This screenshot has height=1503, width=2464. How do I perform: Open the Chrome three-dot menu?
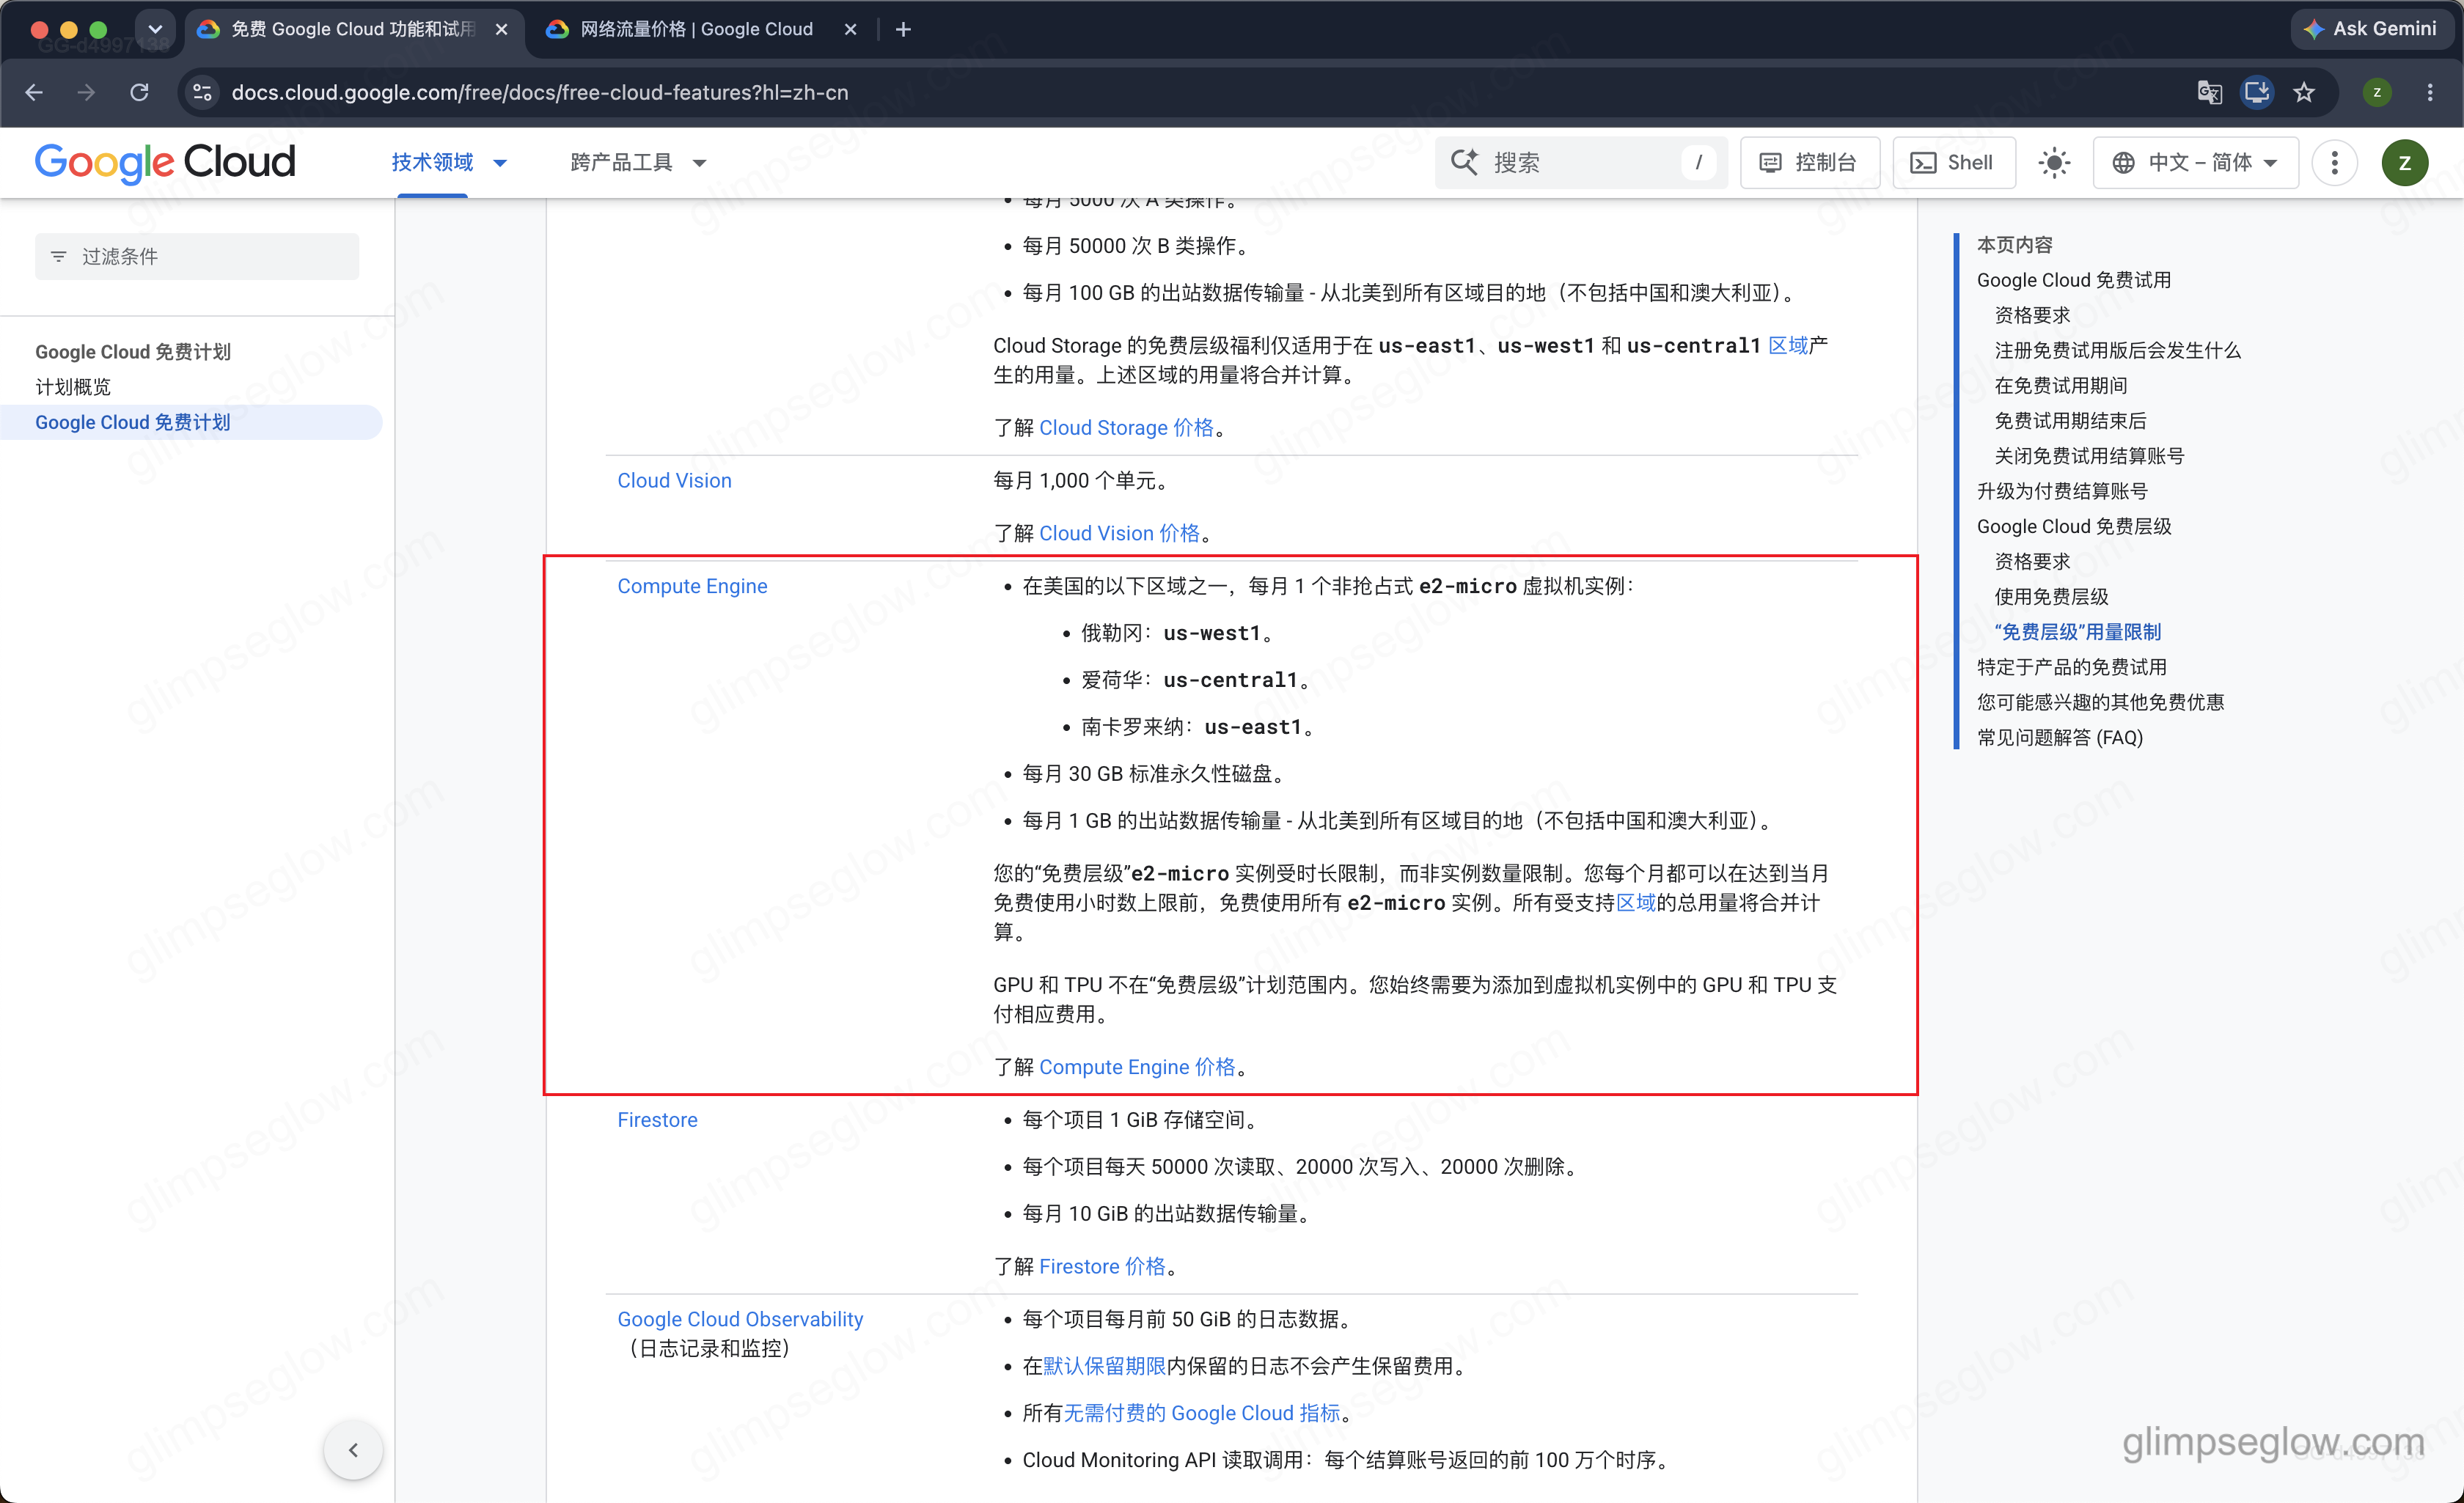pos(2430,92)
